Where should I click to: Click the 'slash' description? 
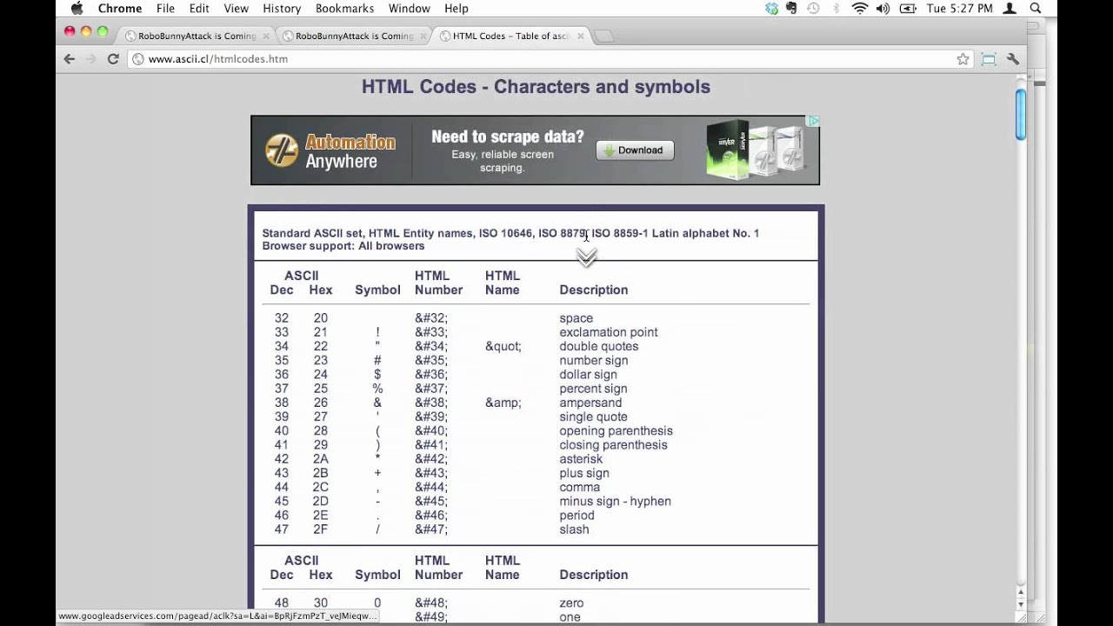click(575, 529)
